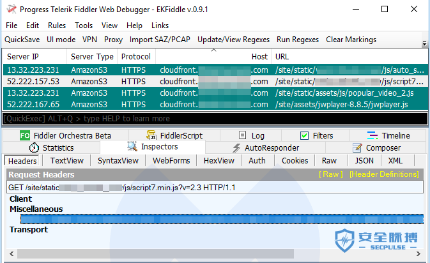Click the QuickExec command input box
This screenshot has width=430, height=263.
click(x=215, y=119)
